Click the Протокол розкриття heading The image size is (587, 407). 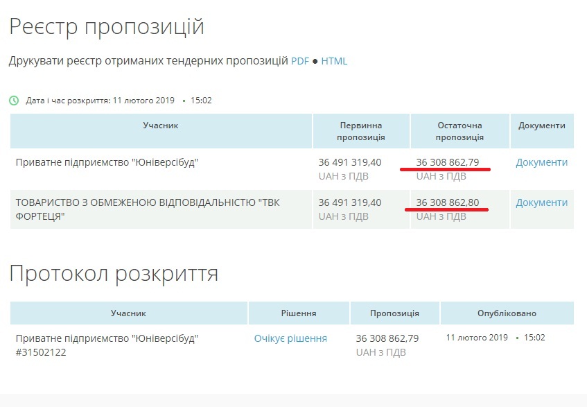(x=114, y=273)
